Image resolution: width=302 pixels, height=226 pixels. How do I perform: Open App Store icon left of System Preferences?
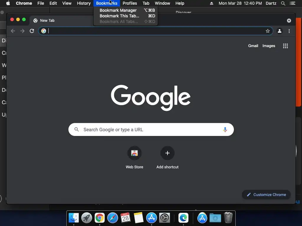click(152, 218)
